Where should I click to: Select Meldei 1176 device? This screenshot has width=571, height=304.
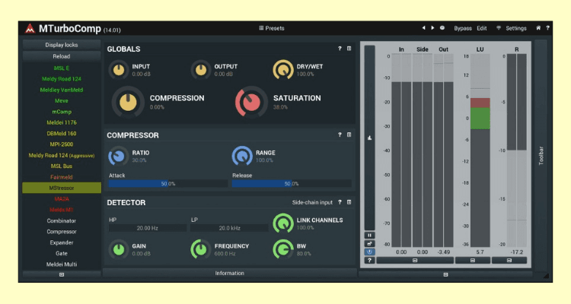(x=62, y=122)
